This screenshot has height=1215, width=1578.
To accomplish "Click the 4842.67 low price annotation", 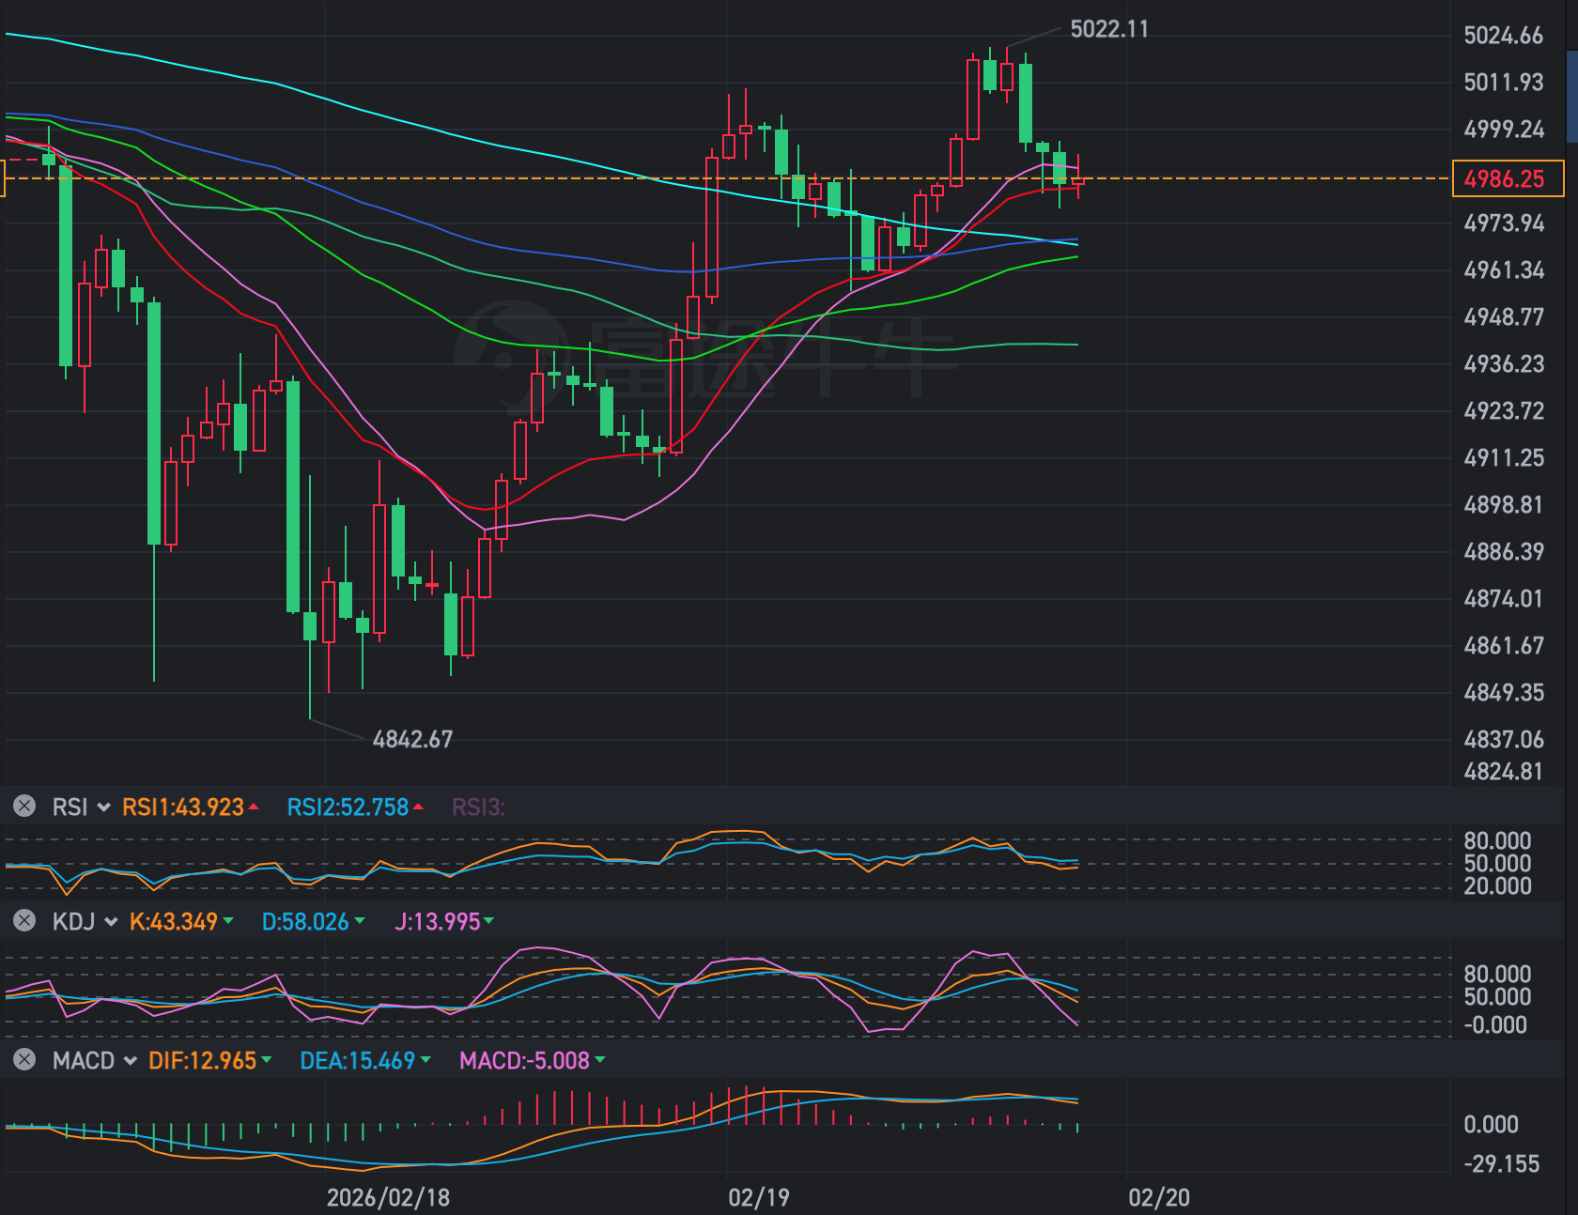I will click(412, 740).
